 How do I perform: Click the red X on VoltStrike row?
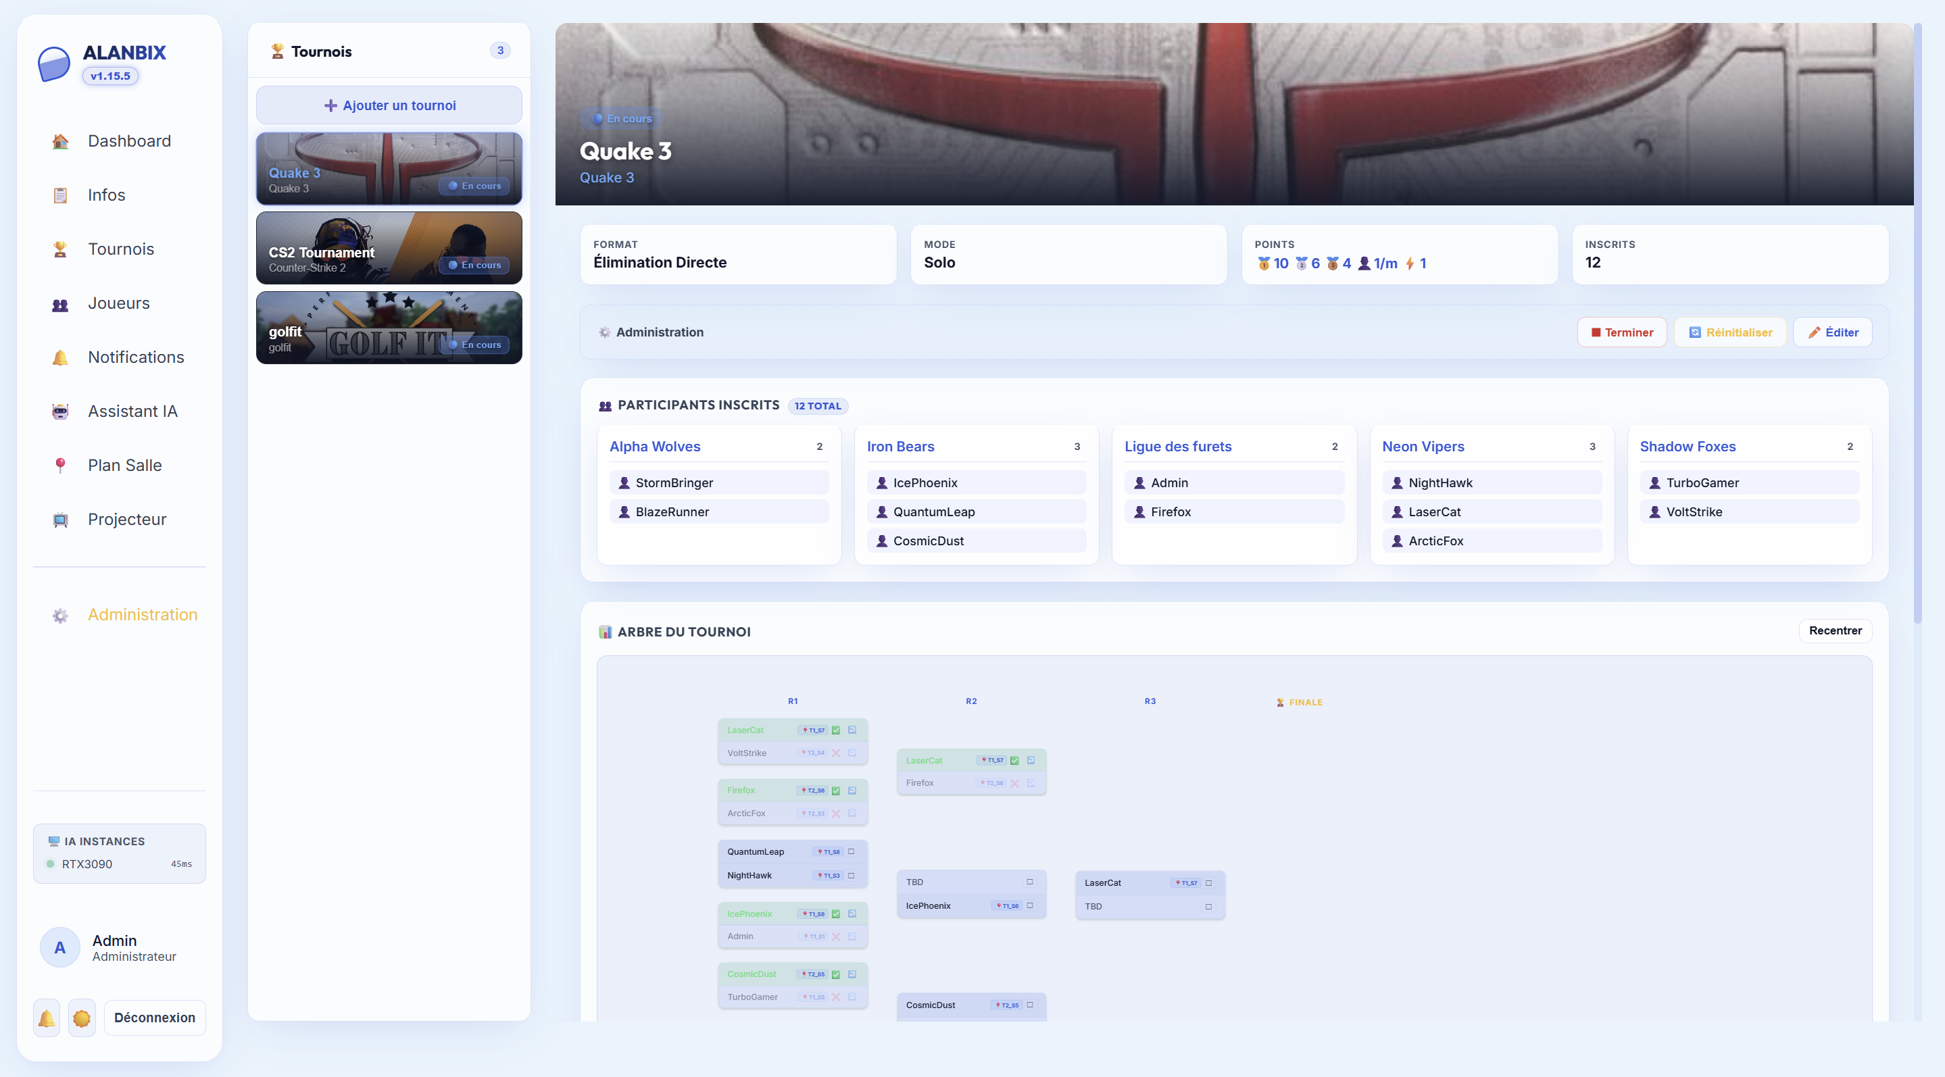point(836,753)
